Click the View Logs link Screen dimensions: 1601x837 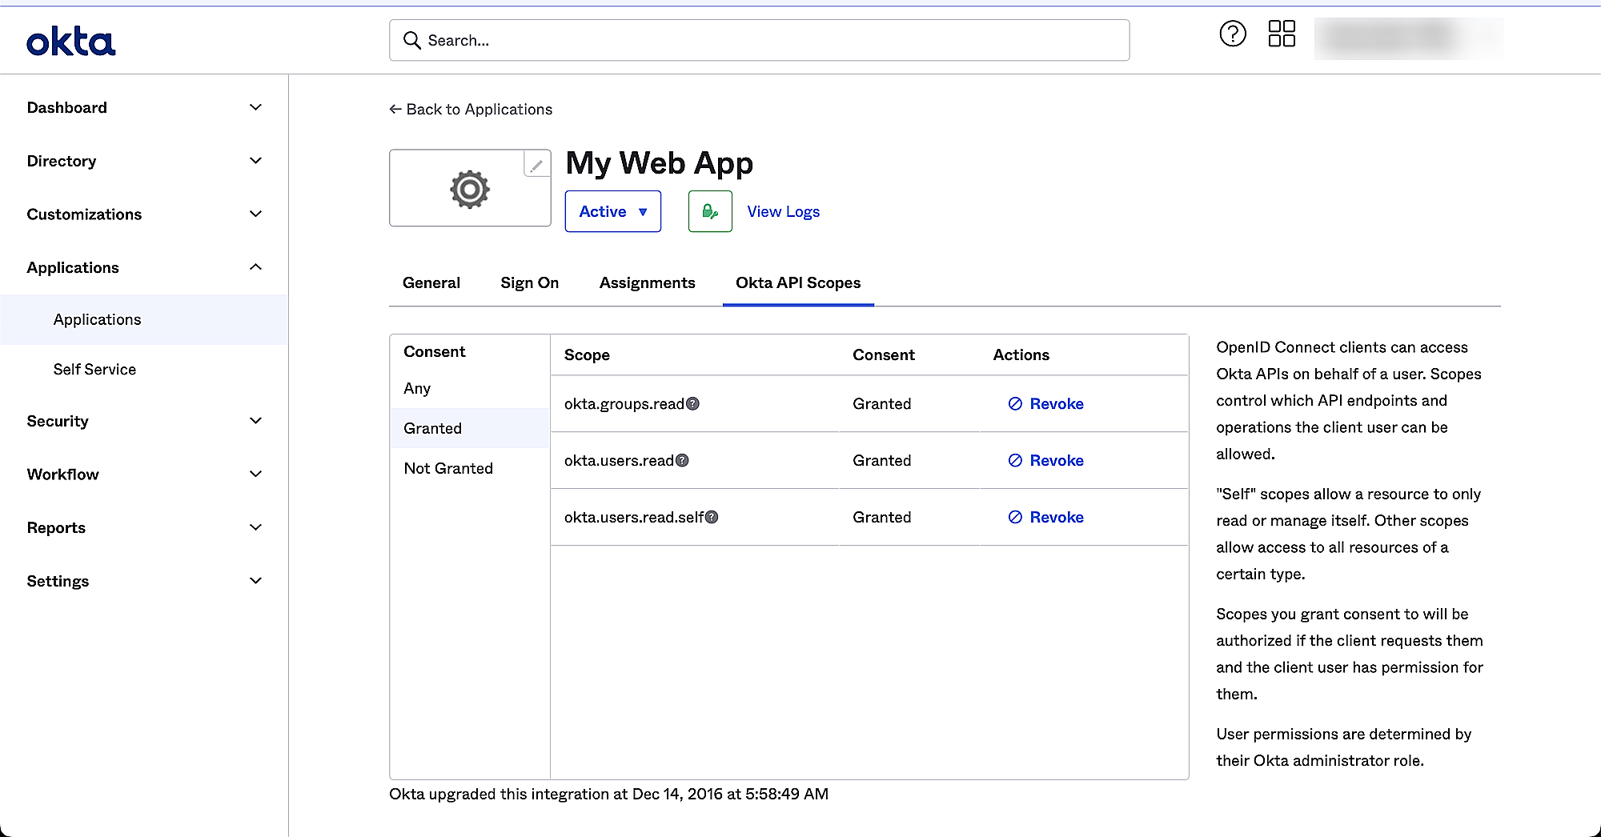coord(783,211)
